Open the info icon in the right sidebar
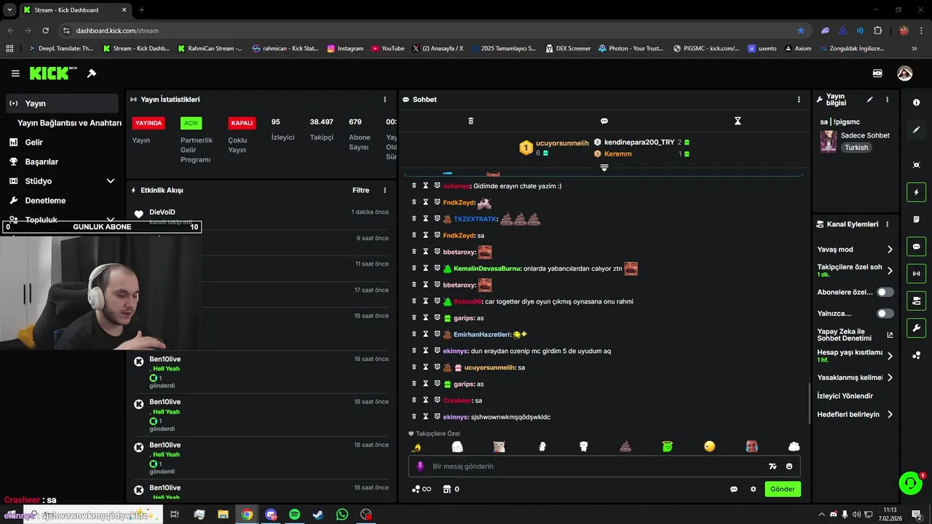This screenshot has height=524, width=932. coord(916,103)
